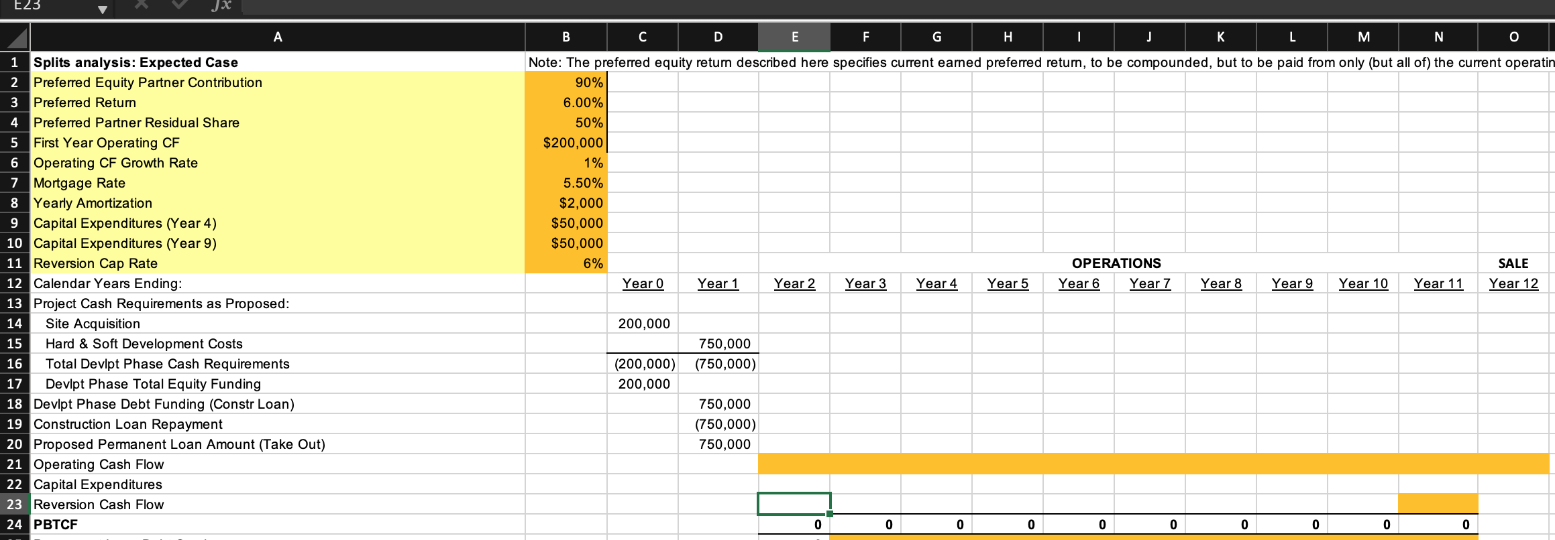Click the cell containing the Note text
This screenshot has width=1555, height=540.
tap(1040, 62)
